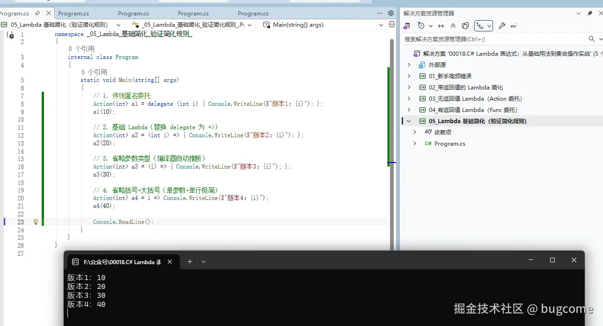
Task: Toggle the show all files icon
Action: tap(465, 26)
